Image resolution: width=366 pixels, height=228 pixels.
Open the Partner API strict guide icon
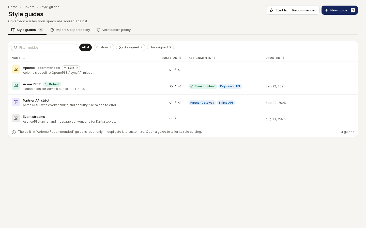[x=16, y=102]
